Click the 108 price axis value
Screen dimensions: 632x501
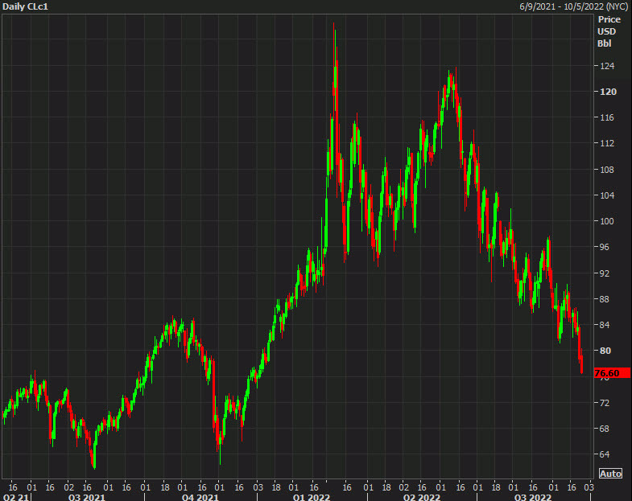pyautogui.click(x=607, y=170)
